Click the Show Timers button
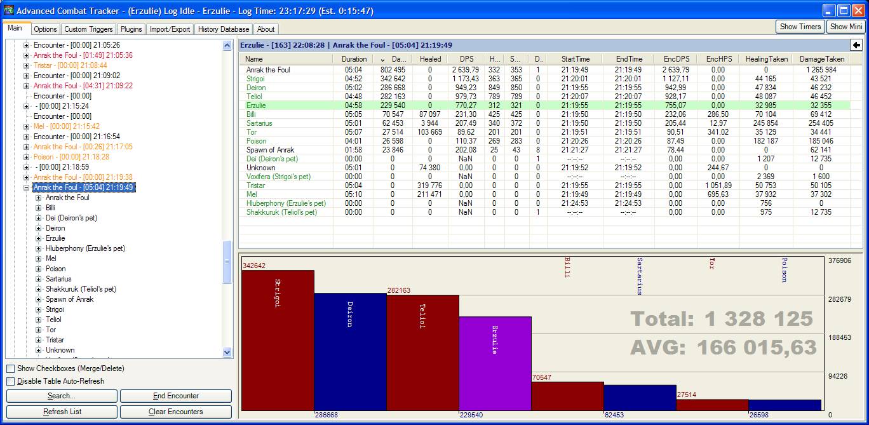This screenshot has height=425, width=869. [800, 27]
